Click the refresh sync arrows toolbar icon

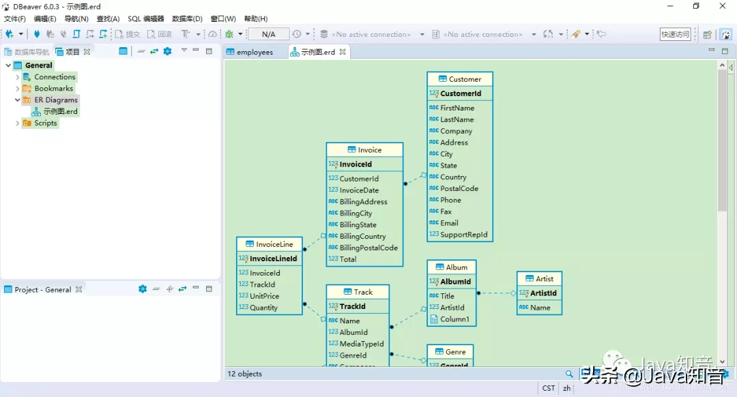click(547, 34)
